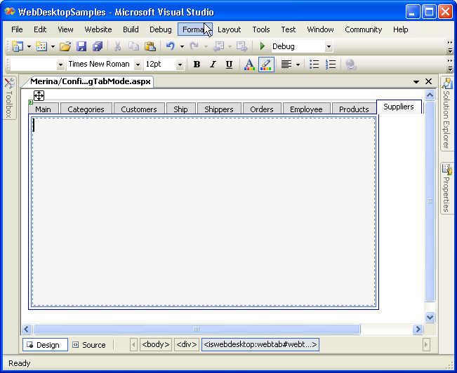Click the Save icon in toolbar
457x373 pixels.
[81, 46]
